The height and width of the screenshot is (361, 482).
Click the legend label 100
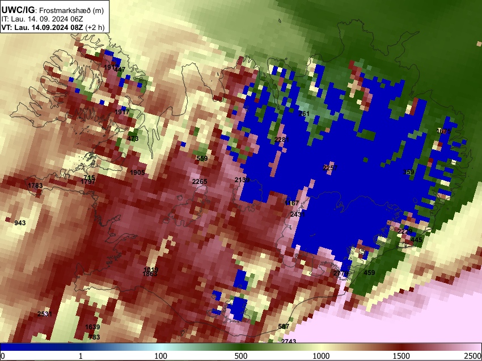161,356
